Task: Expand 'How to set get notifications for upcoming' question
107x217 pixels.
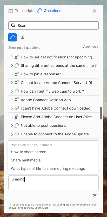Action: pyautogui.click(x=12, y=57)
